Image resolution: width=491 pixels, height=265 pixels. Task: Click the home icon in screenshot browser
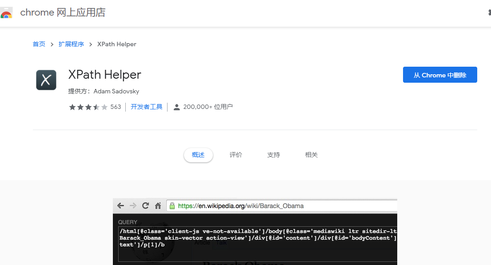click(x=158, y=206)
